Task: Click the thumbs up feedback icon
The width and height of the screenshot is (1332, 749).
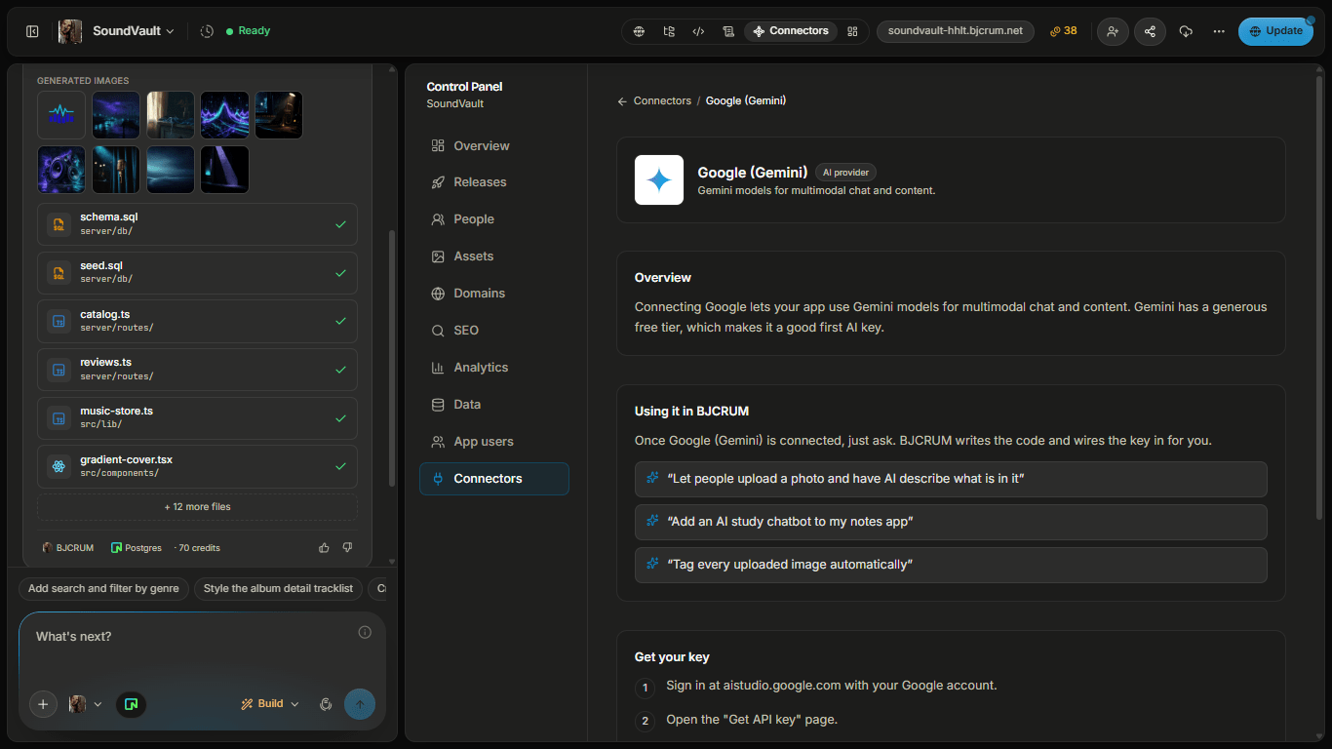Action: tap(324, 548)
